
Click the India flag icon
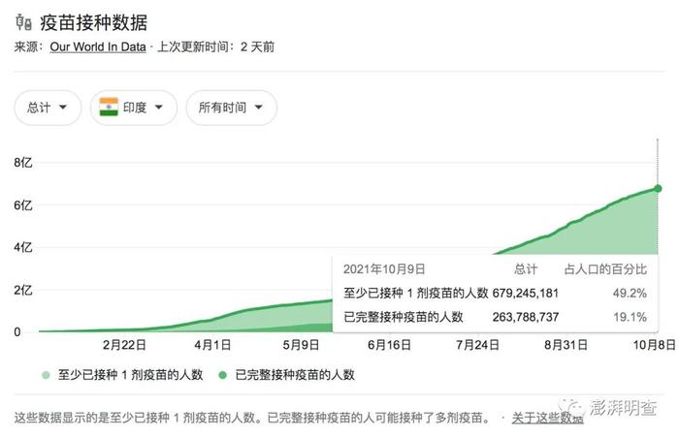click(x=109, y=108)
